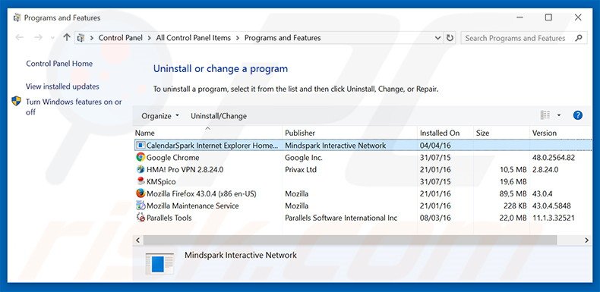Navigate to All Control Panel Items breadcrumb
600x292 pixels.
[x=193, y=38]
